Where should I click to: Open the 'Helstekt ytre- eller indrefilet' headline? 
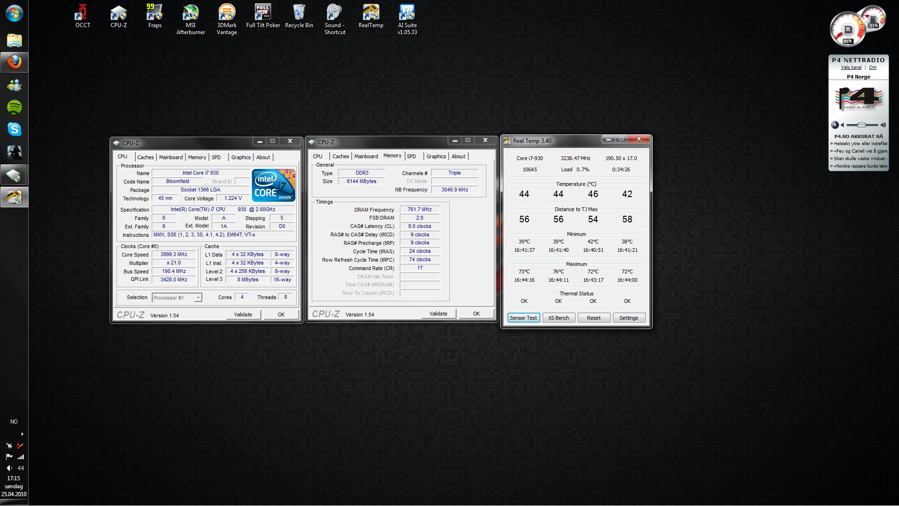(x=860, y=144)
